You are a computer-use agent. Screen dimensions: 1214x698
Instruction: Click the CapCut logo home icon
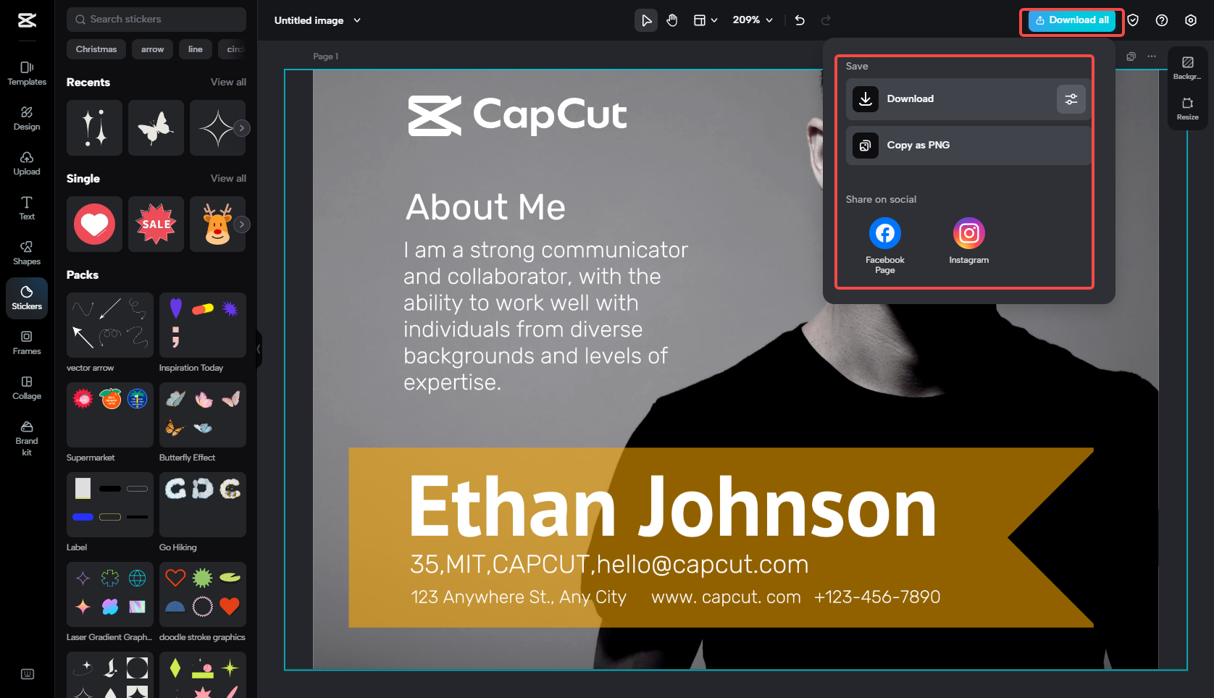(x=27, y=20)
